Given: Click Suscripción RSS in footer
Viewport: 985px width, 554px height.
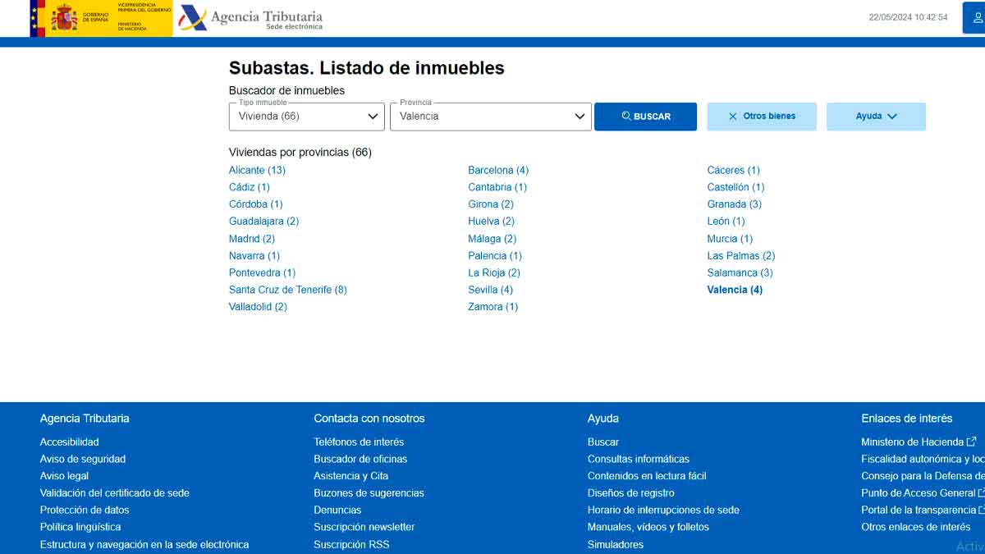Looking at the screenshot, I should click(351, 544).
